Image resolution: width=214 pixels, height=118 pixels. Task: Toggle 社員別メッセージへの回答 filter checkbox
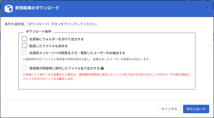[25, 53]
